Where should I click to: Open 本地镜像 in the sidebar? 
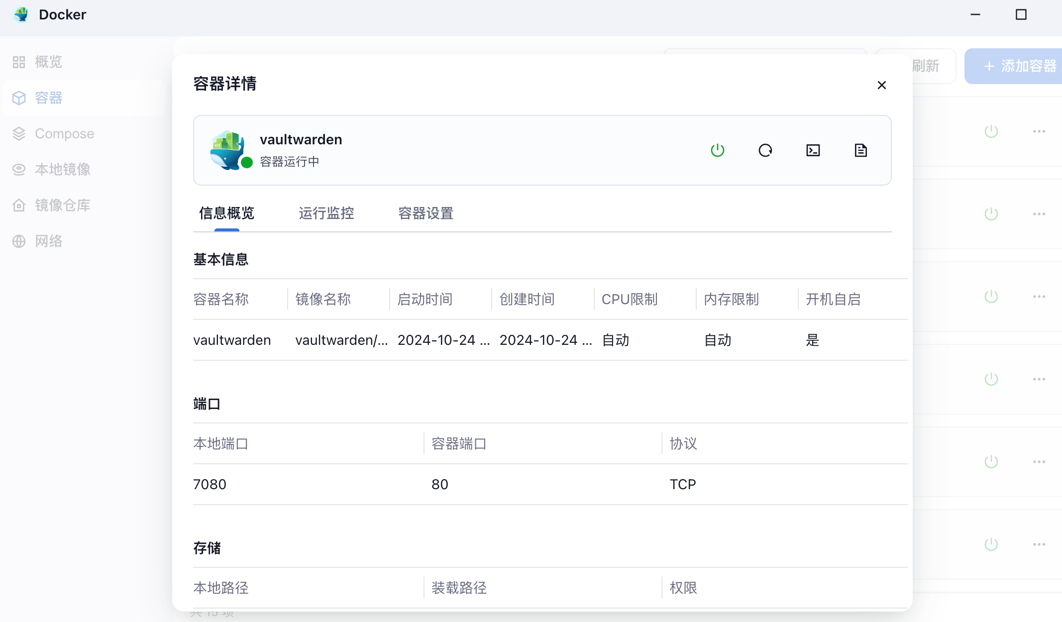pos(84,170)
